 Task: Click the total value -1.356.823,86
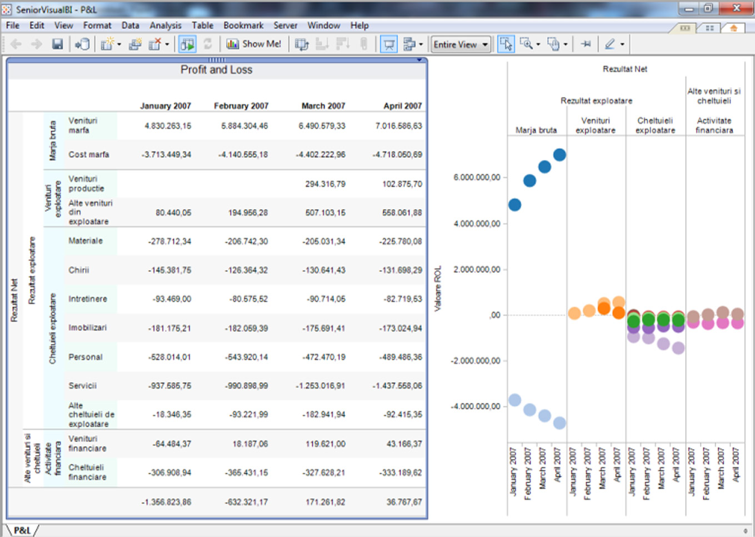[166, 502]
